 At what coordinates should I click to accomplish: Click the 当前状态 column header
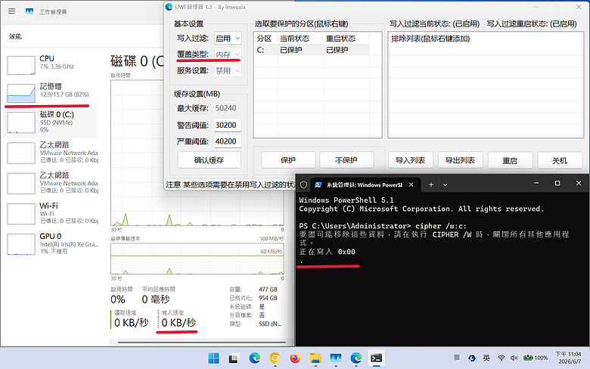(300, 39)
